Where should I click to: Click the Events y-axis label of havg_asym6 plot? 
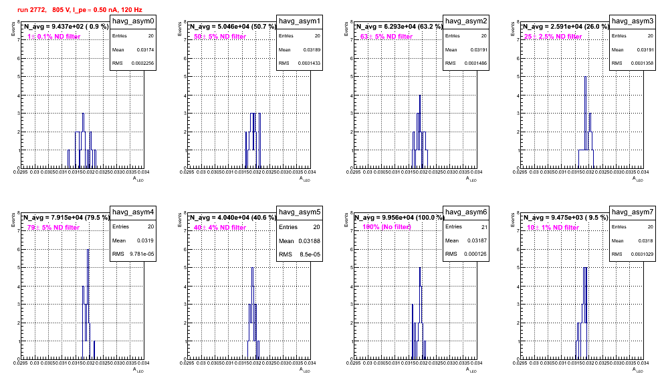[346, 220]
